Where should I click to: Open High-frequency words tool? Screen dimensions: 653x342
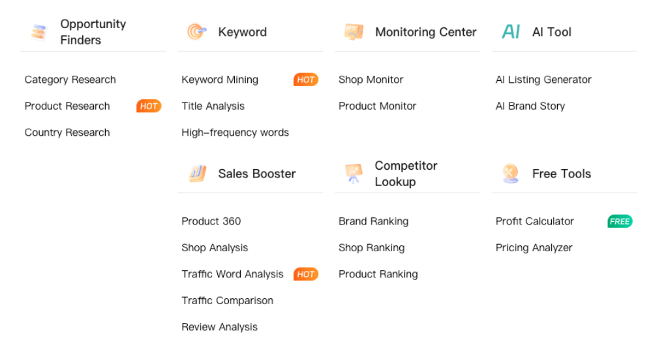pos(235,132)
